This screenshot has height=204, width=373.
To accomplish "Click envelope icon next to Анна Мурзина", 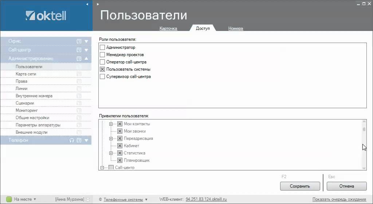I will click(88, 200).
